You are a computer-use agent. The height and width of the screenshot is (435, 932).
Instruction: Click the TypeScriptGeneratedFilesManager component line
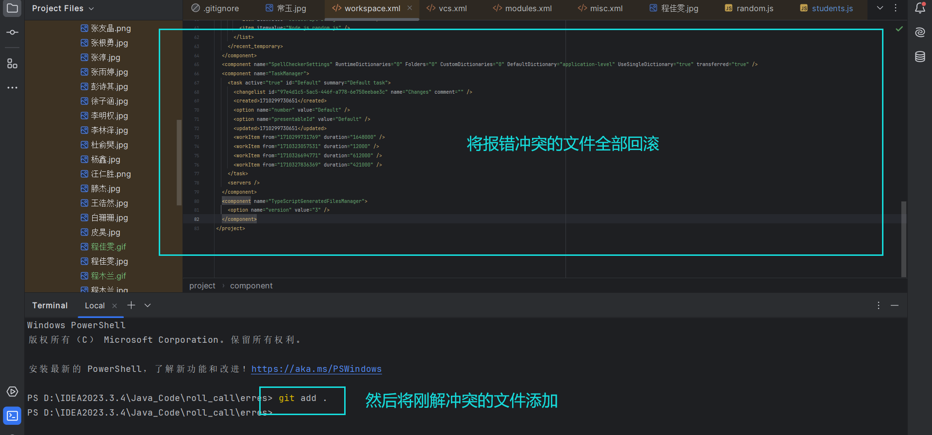pos(295,201)
